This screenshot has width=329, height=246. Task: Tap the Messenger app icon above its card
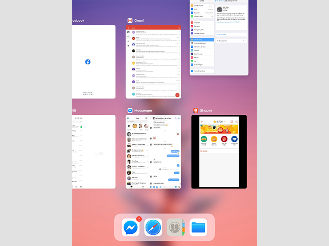[x=130, y=110]
